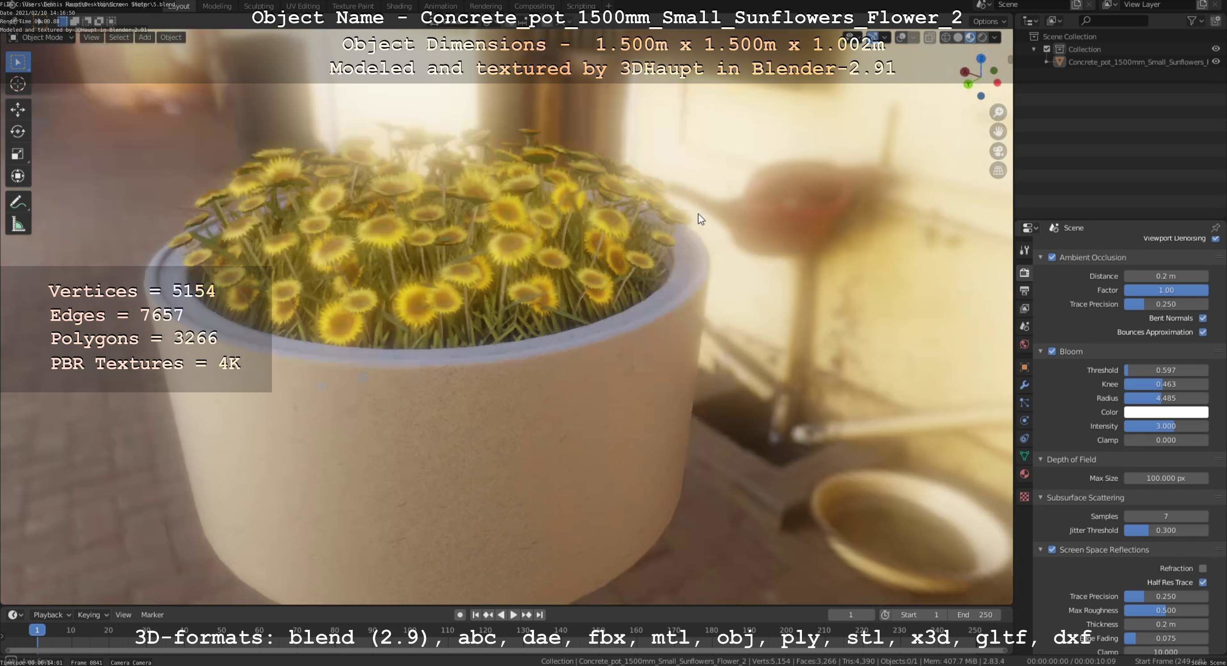This screenshot has height=666, width=1227.
Task: Select the Transform tool
Action: [18, 176]
